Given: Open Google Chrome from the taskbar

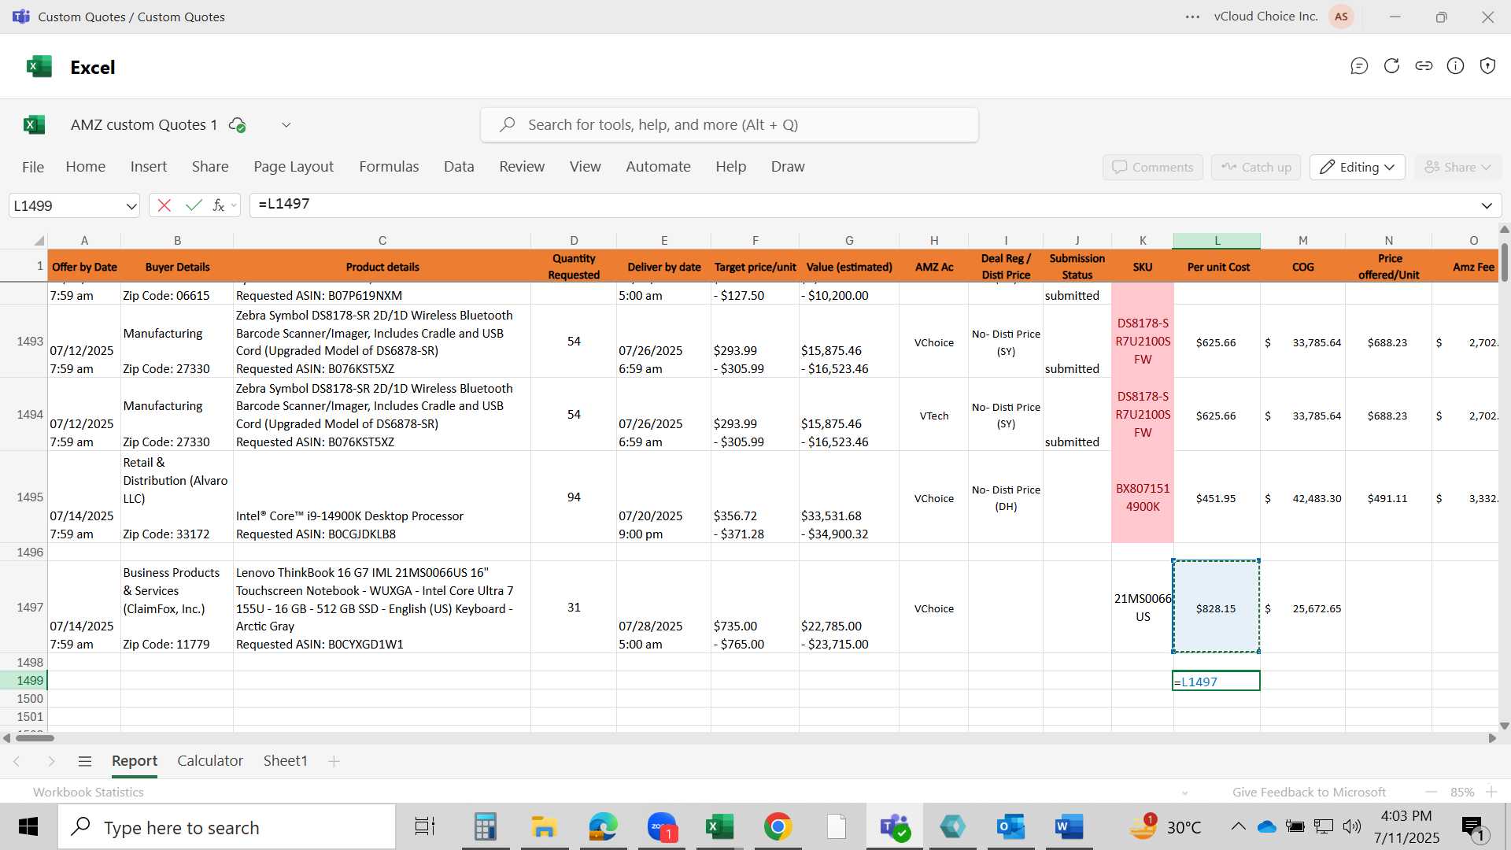Looking at the screenshot, I should point(778,827).
